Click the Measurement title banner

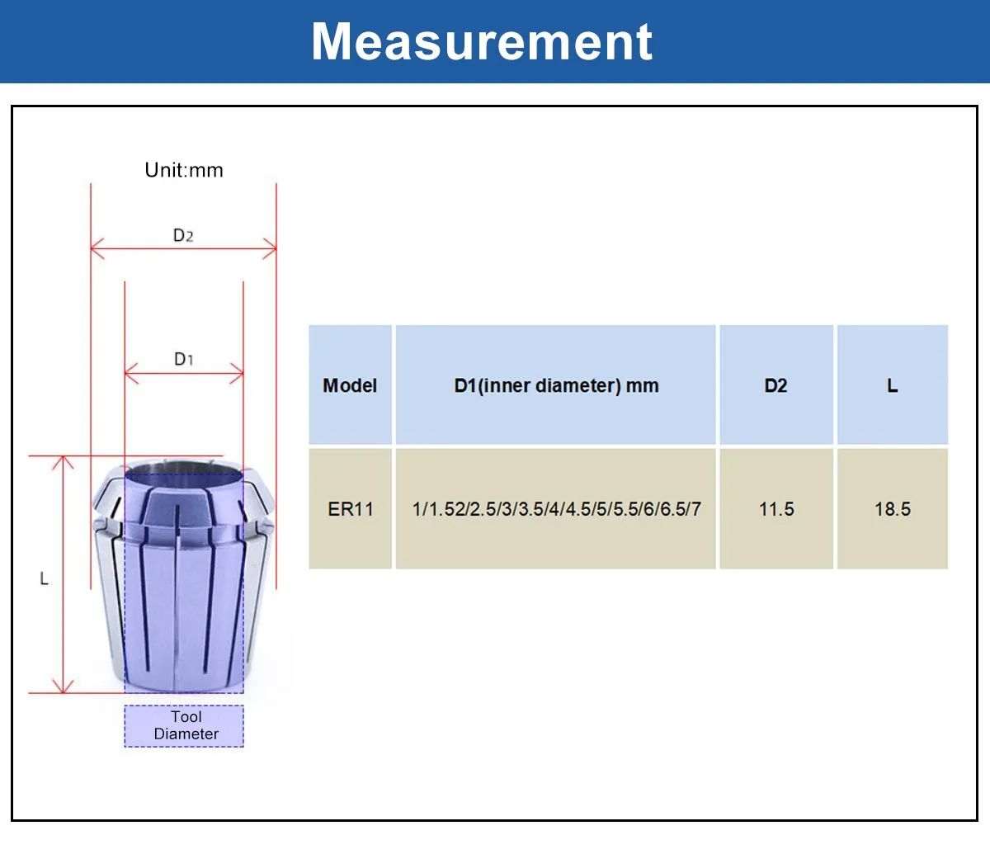point(495,41)
